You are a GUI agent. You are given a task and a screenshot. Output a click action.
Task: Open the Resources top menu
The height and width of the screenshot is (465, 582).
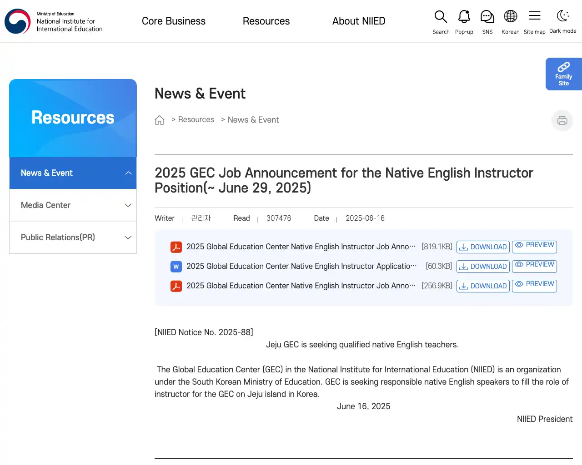266,21
